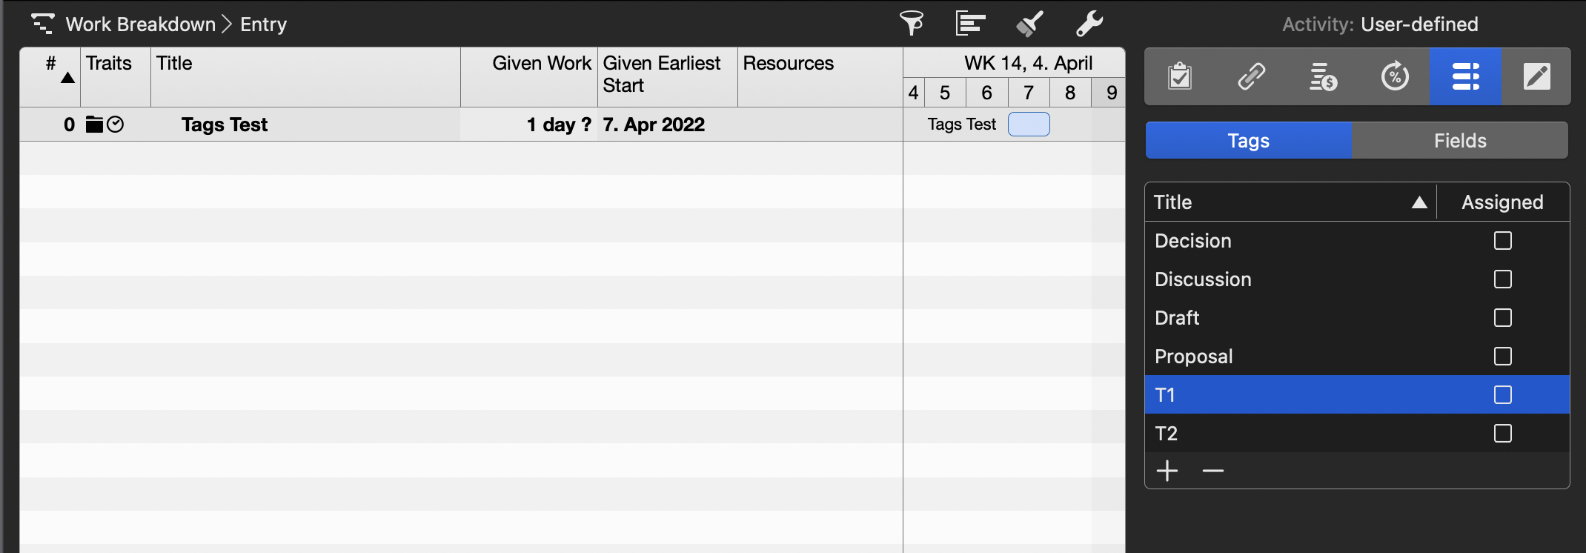Enable the T1 tag checkbox
Viewport: 1586px width, 553px height.
pos(1503,395)
